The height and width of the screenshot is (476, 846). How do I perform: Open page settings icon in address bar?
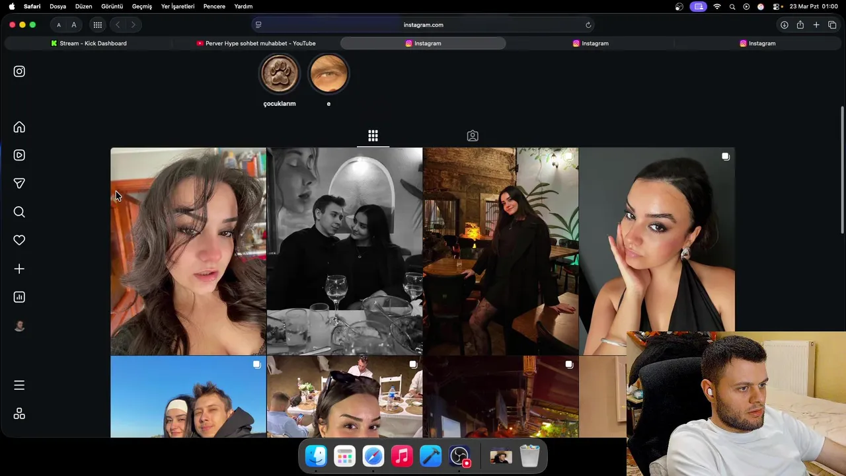click(x=258, y=25)
